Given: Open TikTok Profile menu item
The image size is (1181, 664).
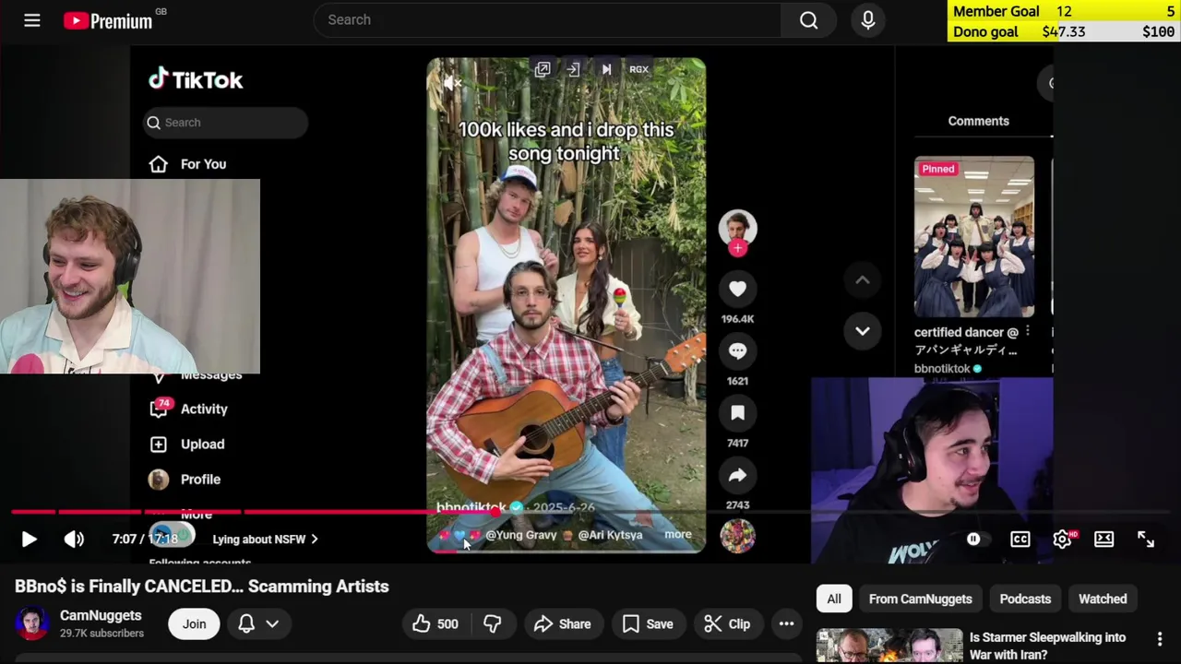Looking at the screenshot, I should 185,480.
